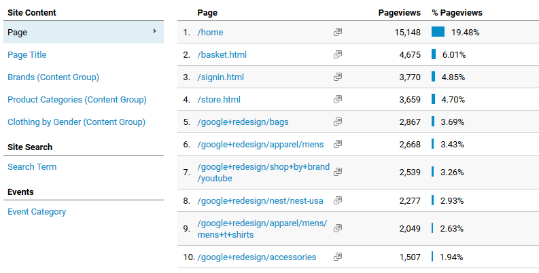Click the 19.48% pageviews bar for /home
The width and height of the screenshot is (539, 273).
coord(438,32)
